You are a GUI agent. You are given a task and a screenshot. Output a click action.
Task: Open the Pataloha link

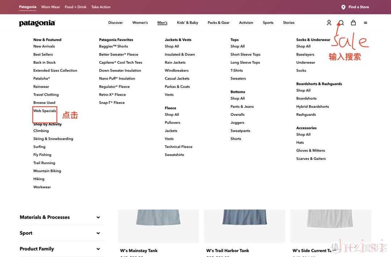[x=42, y=78]
